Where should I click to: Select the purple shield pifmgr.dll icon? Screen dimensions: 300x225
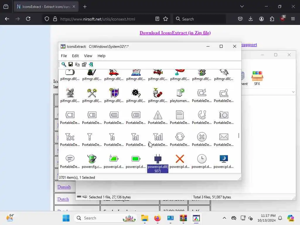point(114,93)
